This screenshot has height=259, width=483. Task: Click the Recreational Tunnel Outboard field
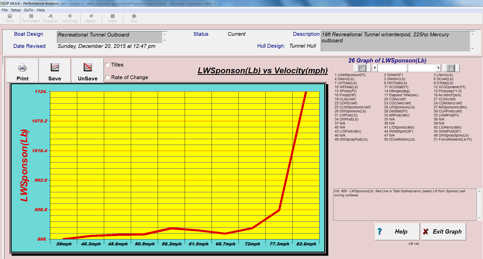coord(110,37)
